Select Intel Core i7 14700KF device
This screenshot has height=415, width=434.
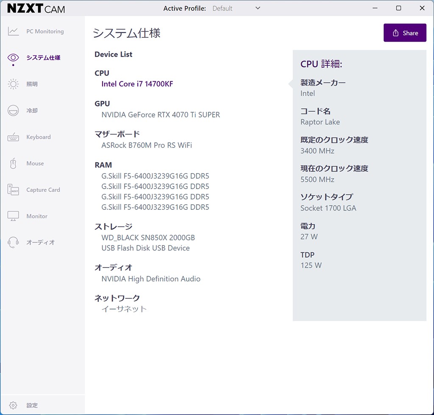tap(137, 84)
